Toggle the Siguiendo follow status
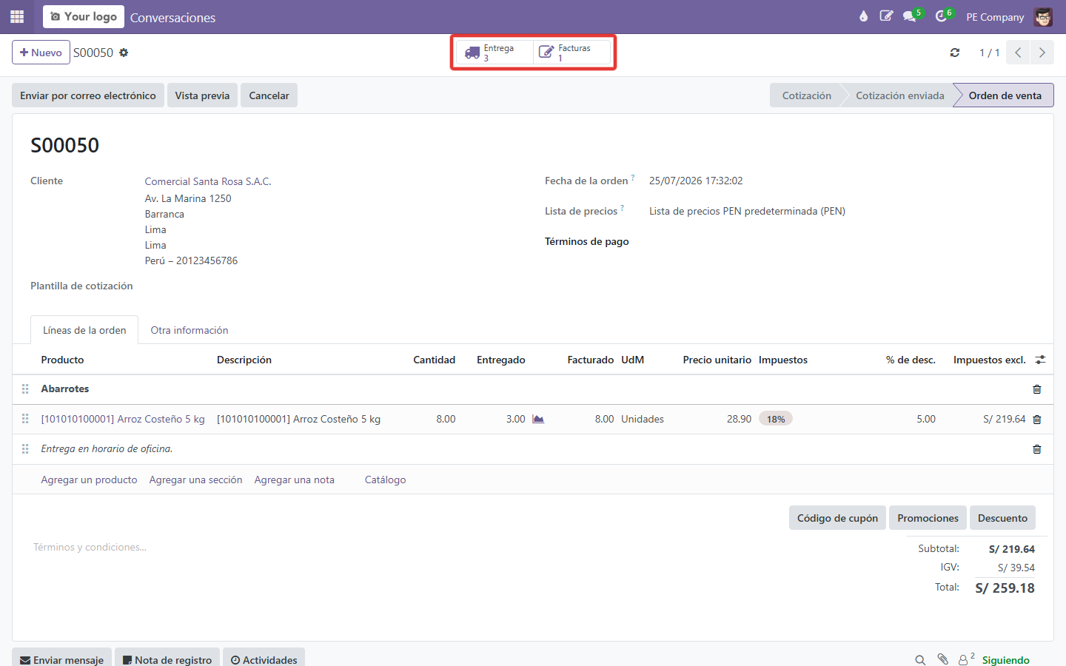1066x666 pixels. [1005, 660]
